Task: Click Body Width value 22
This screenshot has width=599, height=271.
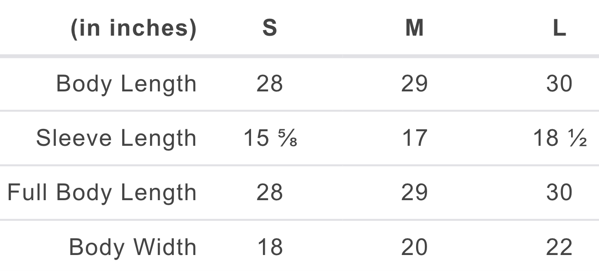Action: 559,247
